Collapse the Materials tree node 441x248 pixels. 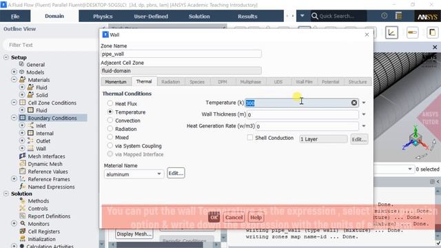point(14,80)
